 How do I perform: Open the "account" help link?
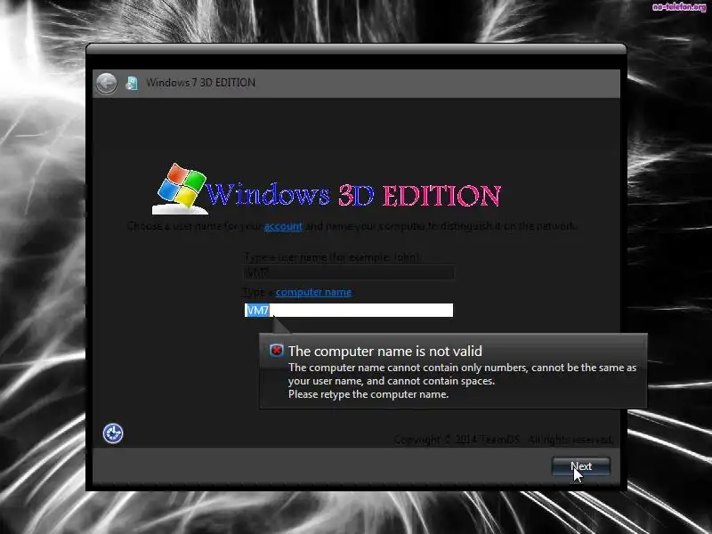[x=283, y=226]
